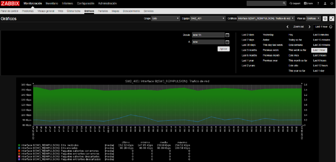Go to Panel de control submenu
336x162 pixels.
coord(9,11)
